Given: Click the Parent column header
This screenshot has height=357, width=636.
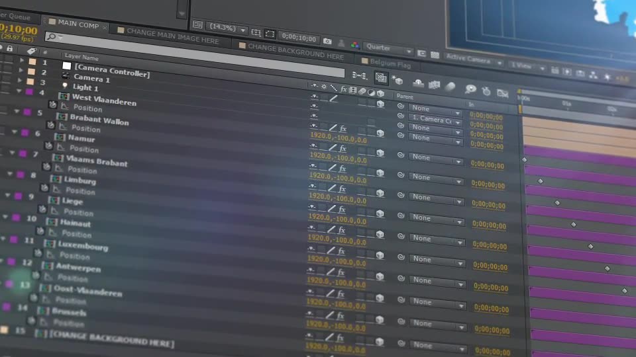Looking at the screenshot, I should click(404, 97).
